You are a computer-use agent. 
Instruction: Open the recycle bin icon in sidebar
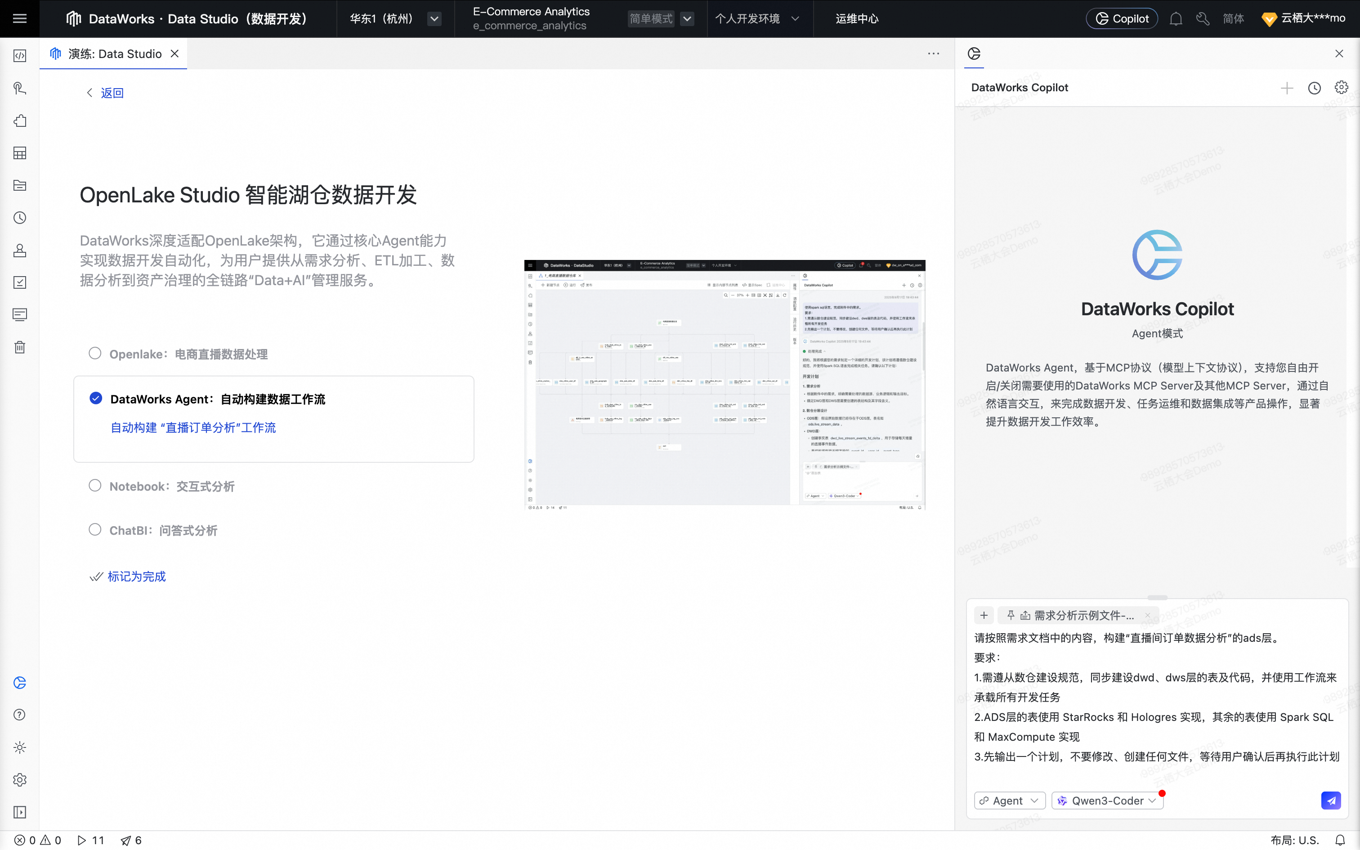coord(20,347)
